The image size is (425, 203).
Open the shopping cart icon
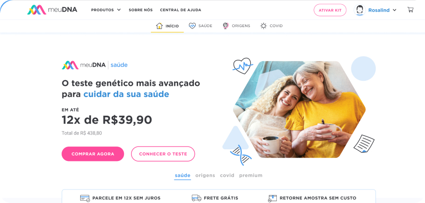click(411, 10)
